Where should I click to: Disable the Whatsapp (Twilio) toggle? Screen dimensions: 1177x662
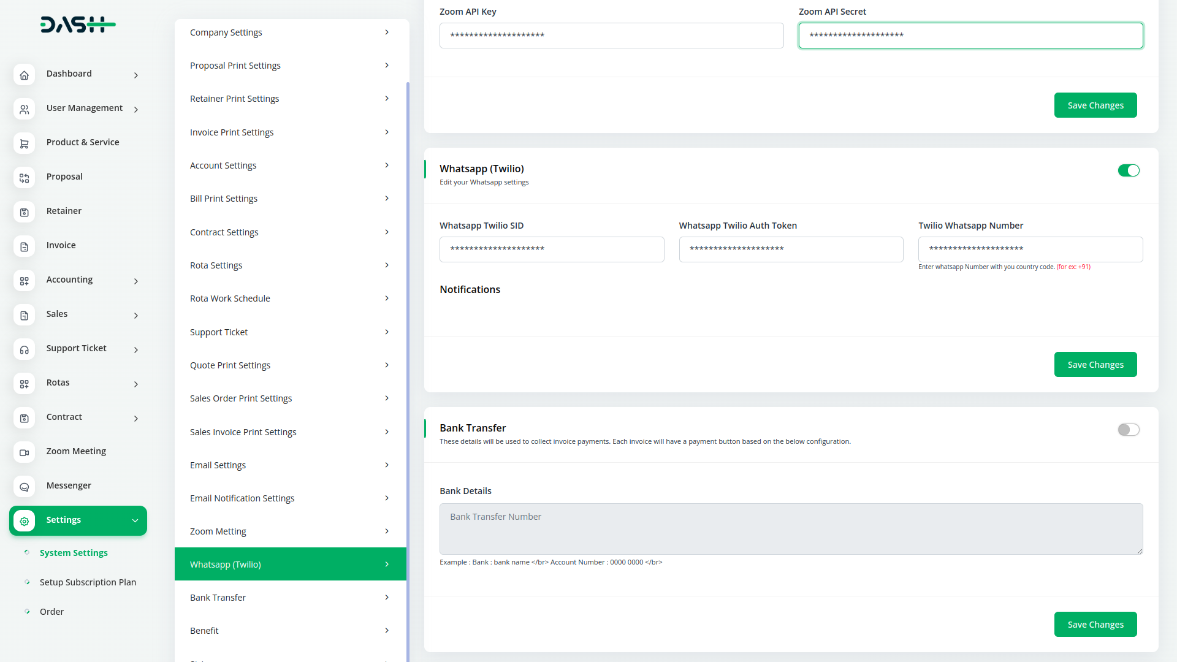[x=1128, y=170]
